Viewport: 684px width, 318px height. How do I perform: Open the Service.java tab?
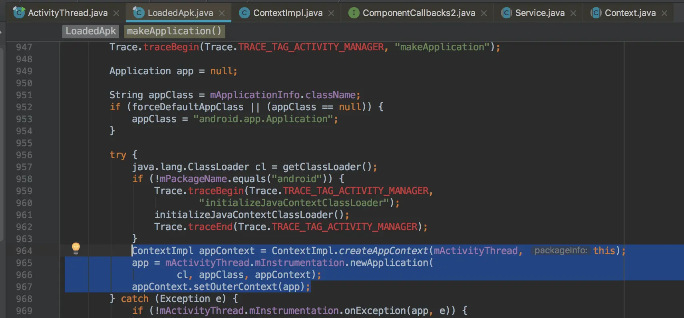pos(540,13)
